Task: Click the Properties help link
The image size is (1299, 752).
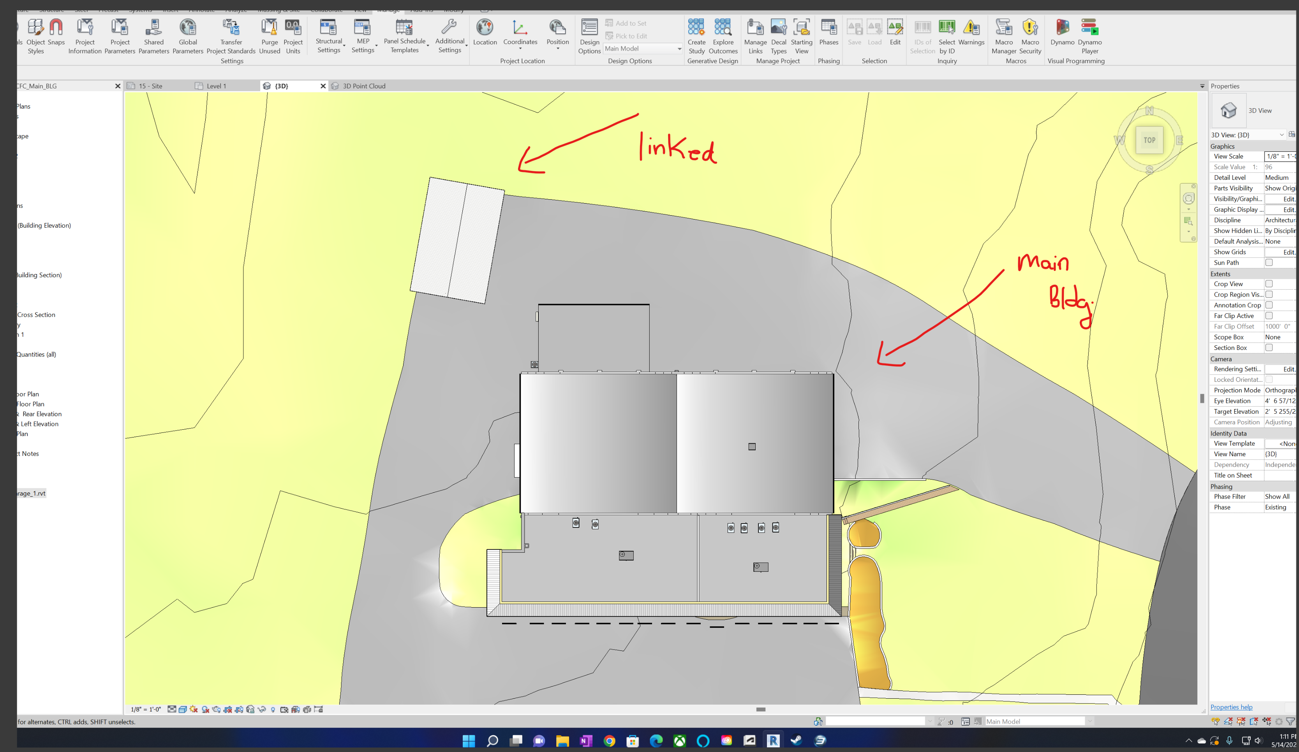Action: (1231, 707)
